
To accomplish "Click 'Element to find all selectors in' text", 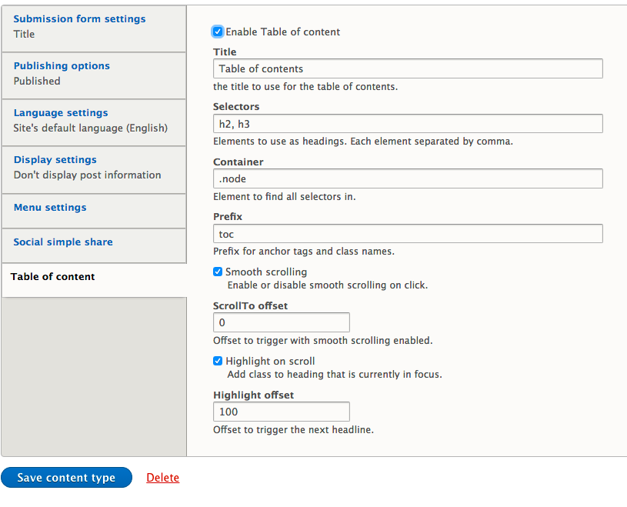I will click(284, 197).
